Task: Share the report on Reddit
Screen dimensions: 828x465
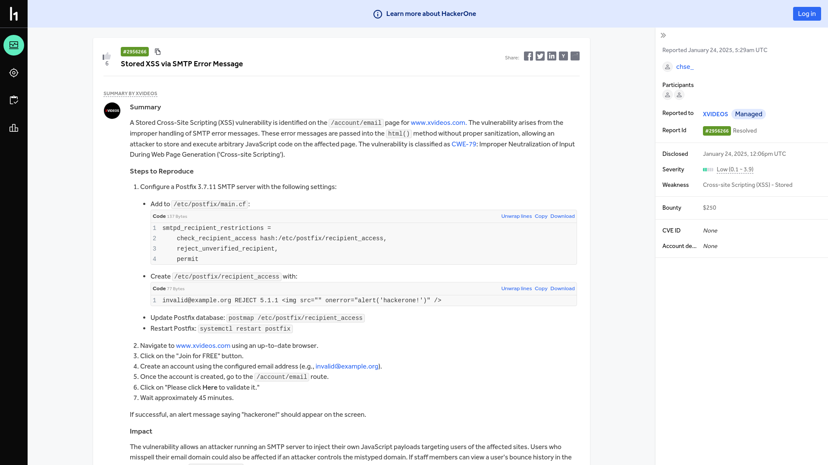Action: point(575,56)
